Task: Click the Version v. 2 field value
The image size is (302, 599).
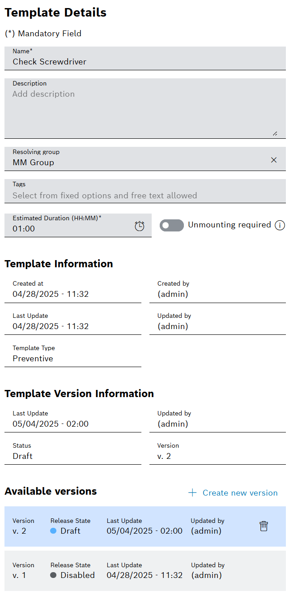Action: (164, 456)
